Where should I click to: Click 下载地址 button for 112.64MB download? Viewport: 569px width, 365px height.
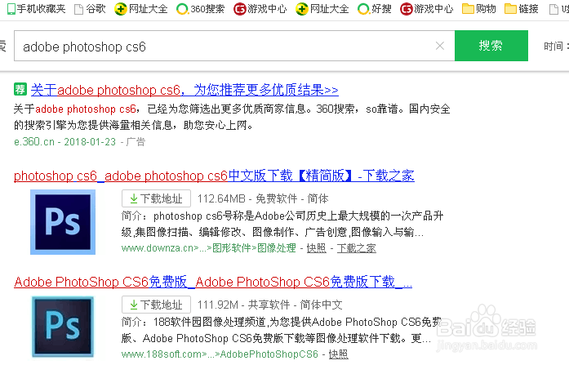[x=156, y=198]
